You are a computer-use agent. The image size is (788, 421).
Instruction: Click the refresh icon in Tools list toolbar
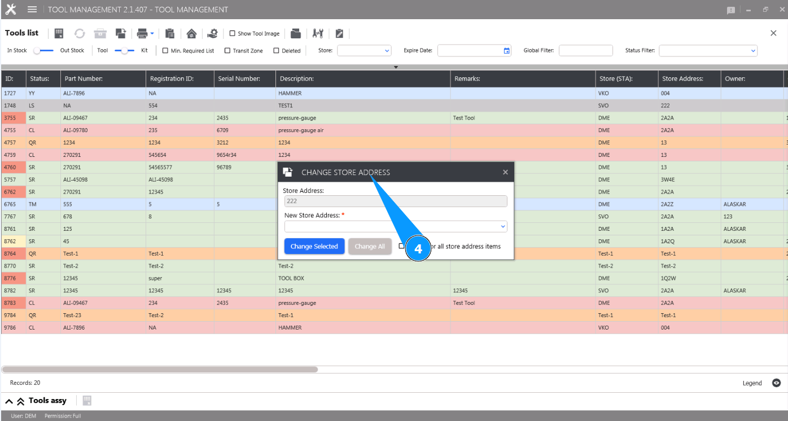[80, 33]
